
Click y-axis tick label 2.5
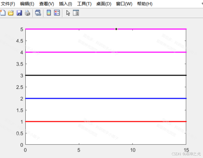tap(20, 87)
